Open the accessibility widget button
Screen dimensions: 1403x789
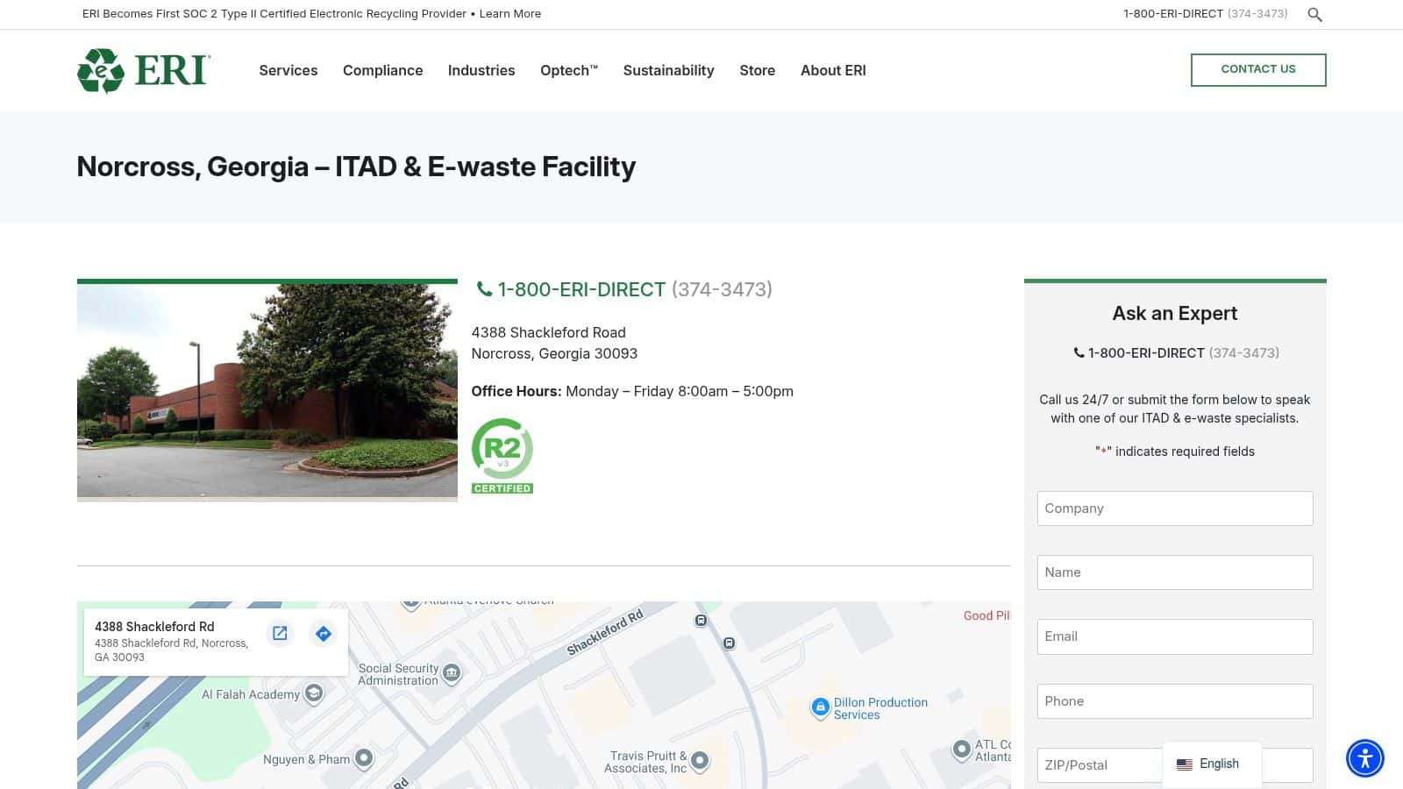(1365, 758)
